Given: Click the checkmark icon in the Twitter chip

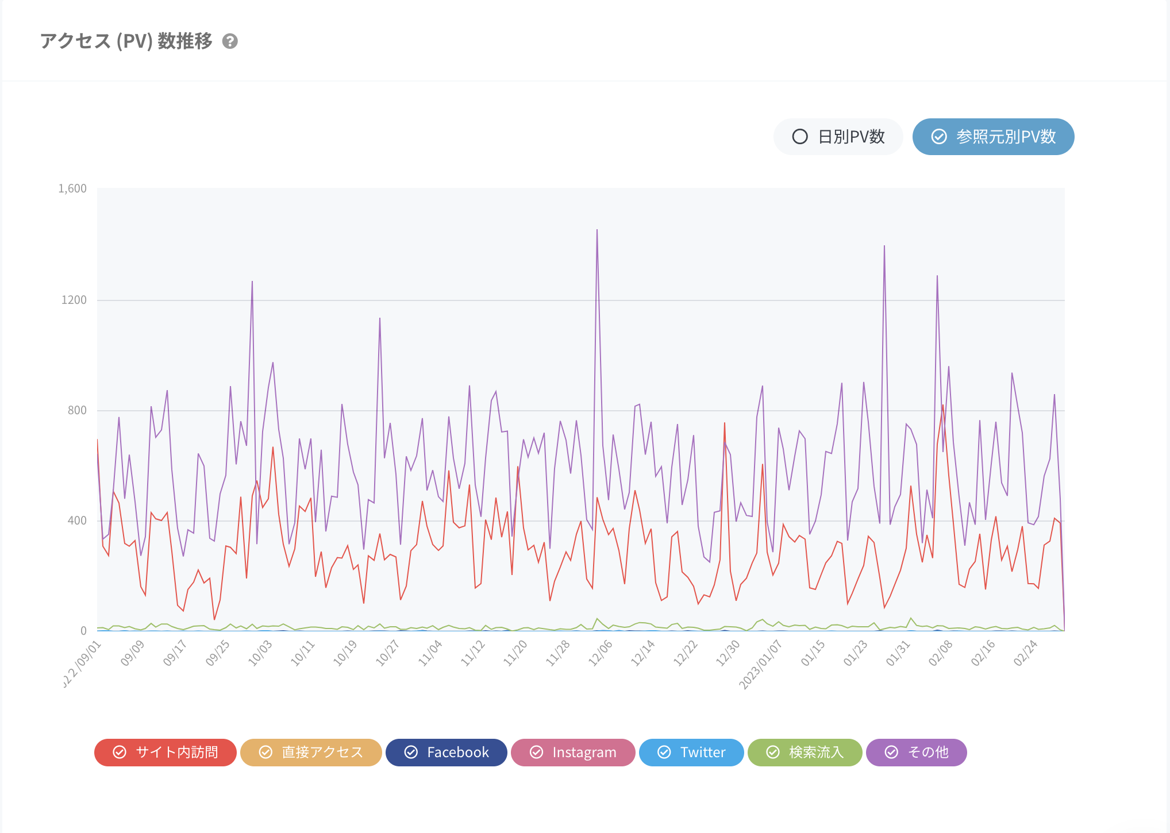Looking at the screenshot, I should [x=664, y=753].
